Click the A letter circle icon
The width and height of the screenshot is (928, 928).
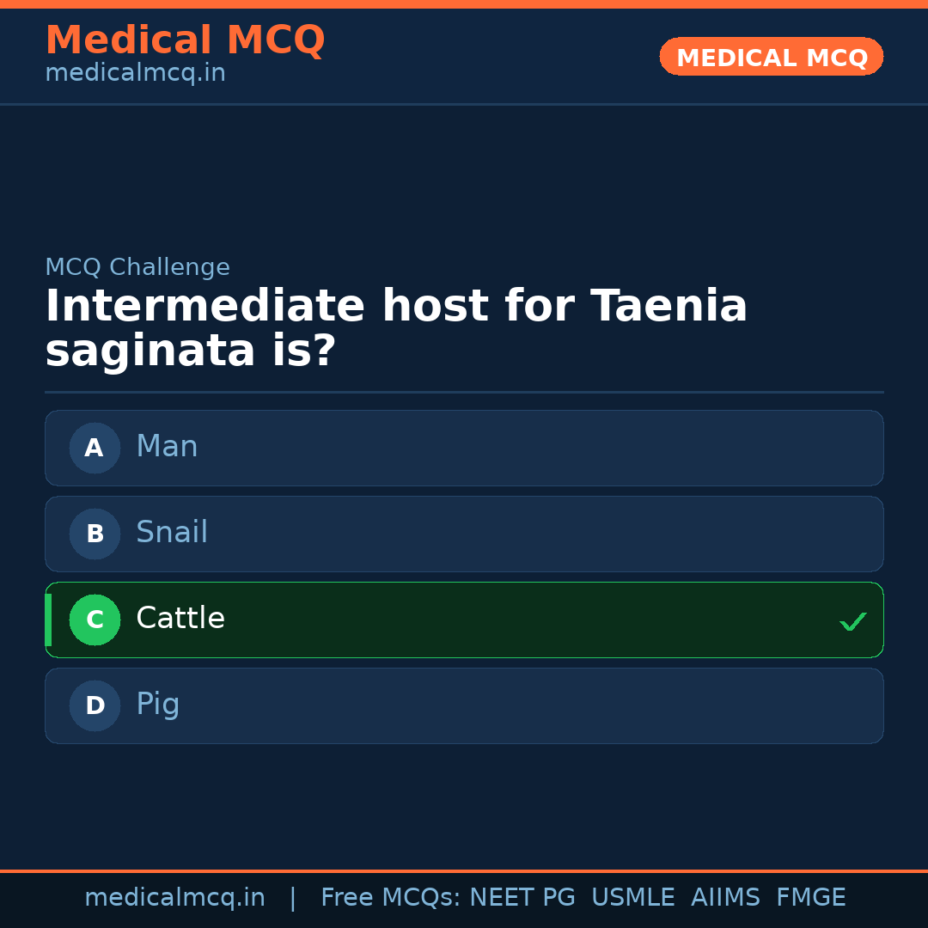pyautogui.click(x=95, y=448)
